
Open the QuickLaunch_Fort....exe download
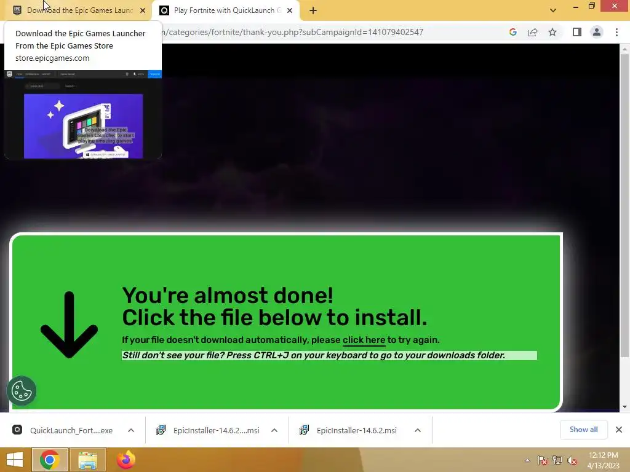pos(63,430)
